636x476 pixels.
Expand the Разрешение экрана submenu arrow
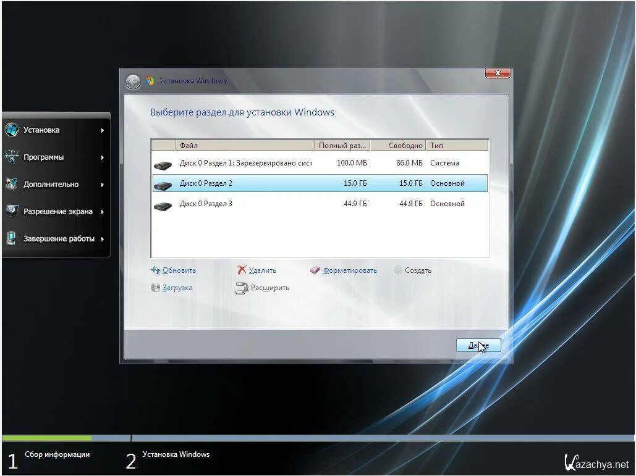102,212
